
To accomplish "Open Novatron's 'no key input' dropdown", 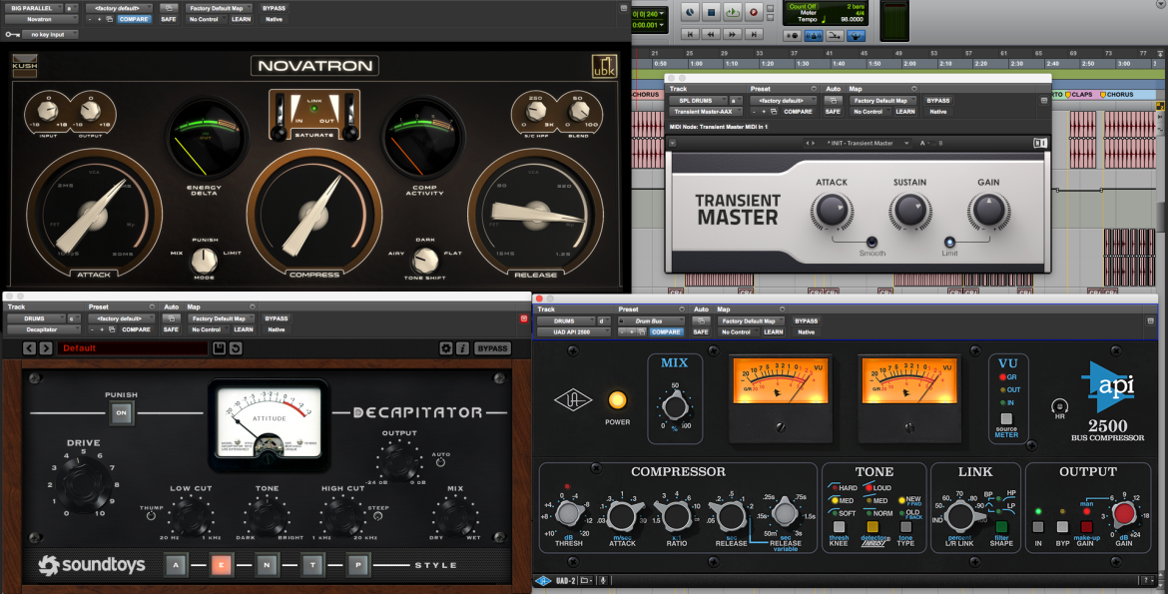I will pyautogui.click(x=50, y=34).
